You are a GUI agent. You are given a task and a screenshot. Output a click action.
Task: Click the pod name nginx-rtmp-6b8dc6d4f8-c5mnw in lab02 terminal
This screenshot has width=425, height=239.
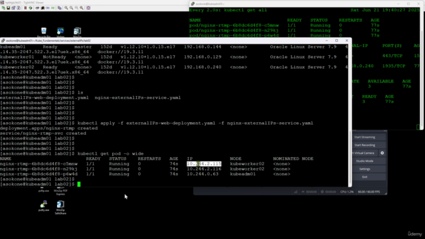[39, 164]
